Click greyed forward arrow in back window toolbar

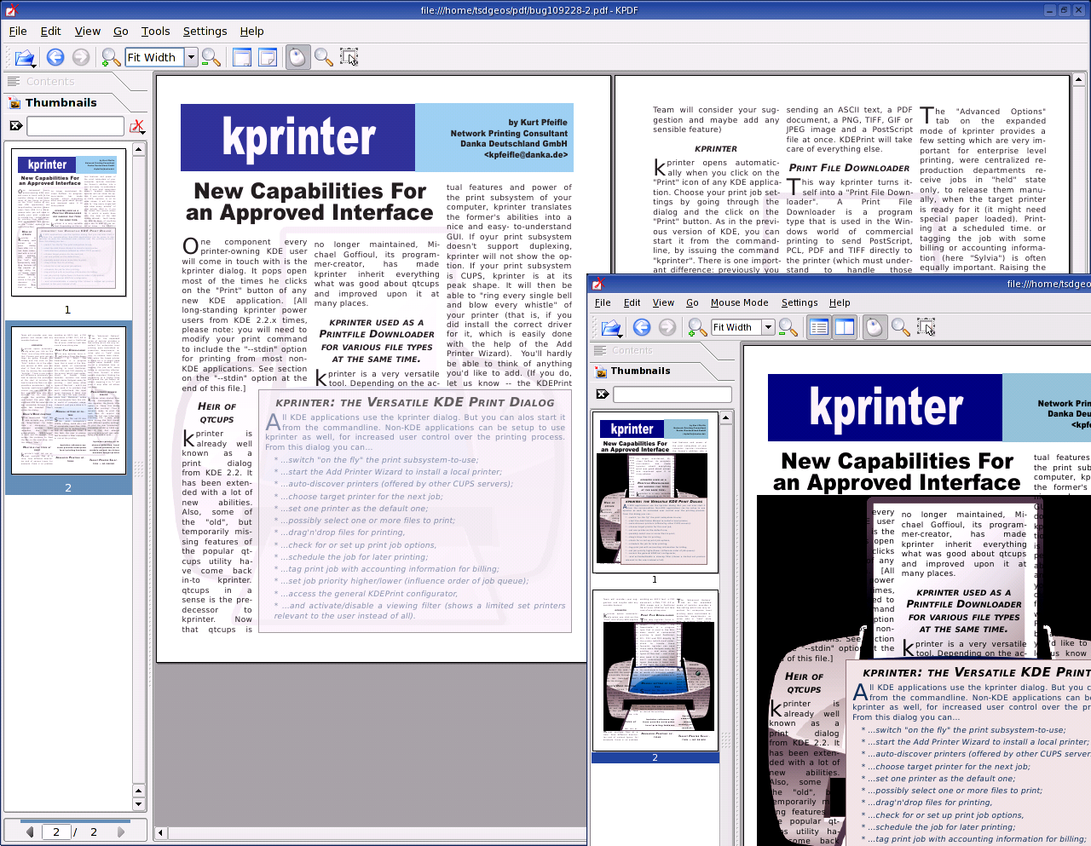pos(81,57)
